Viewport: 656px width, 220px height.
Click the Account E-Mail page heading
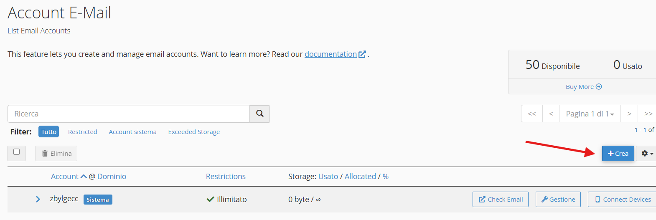59,13
